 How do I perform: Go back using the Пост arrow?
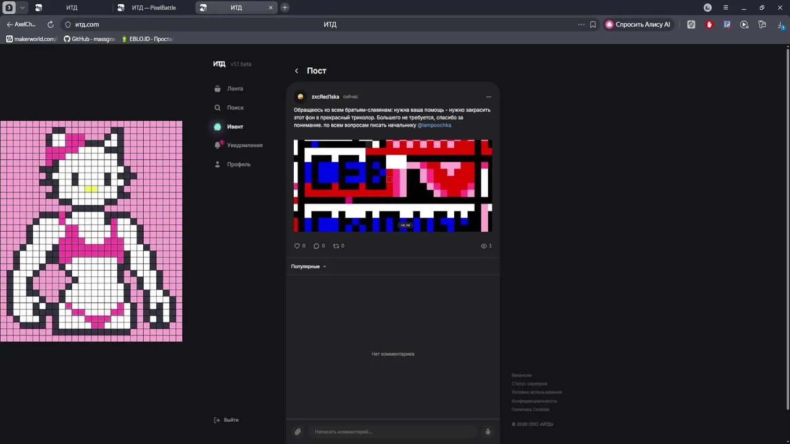coord(296,71)
